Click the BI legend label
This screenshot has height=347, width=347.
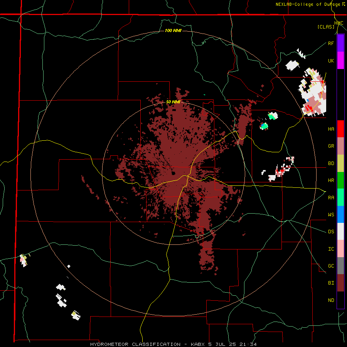point(331,283)
